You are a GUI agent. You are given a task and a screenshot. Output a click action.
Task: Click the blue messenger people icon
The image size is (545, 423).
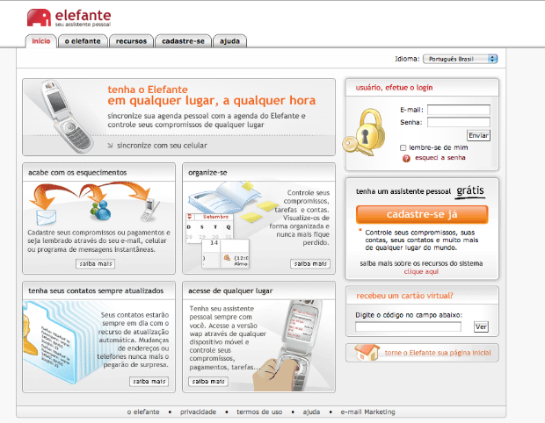100,211
